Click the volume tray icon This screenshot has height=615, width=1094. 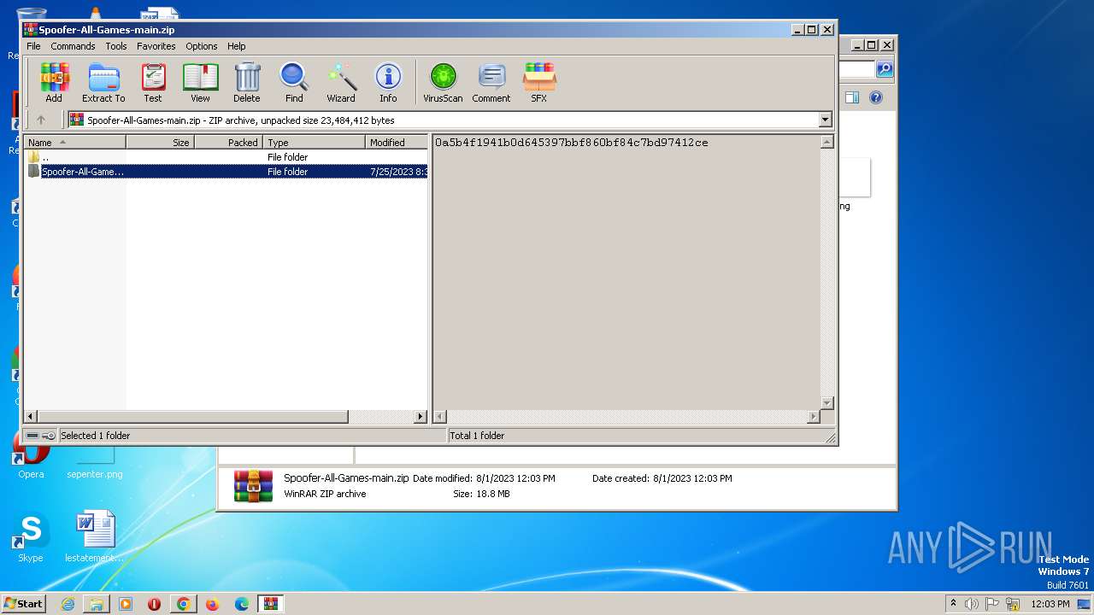coord(973,604)
